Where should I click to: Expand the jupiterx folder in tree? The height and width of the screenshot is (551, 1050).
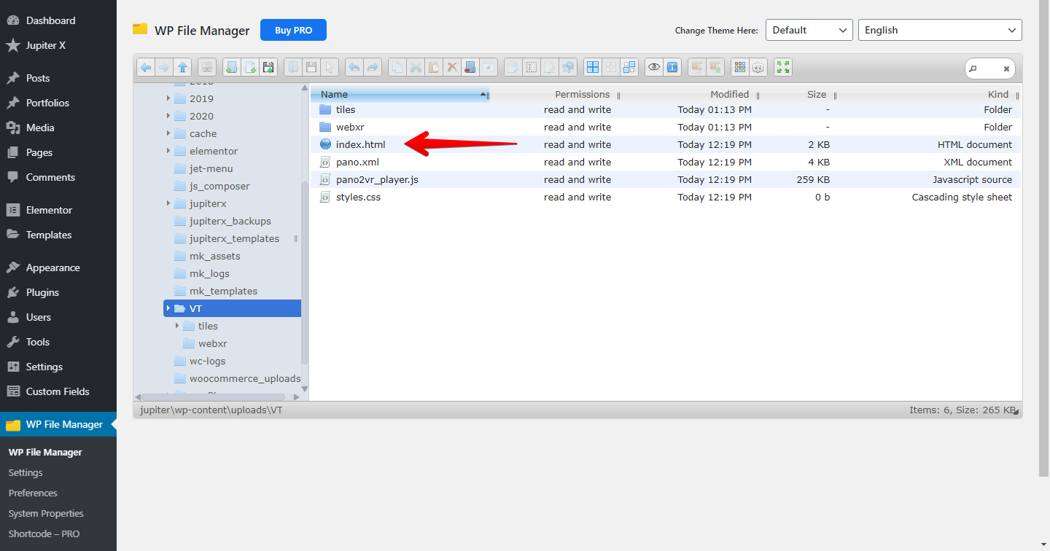click(168, 203)
